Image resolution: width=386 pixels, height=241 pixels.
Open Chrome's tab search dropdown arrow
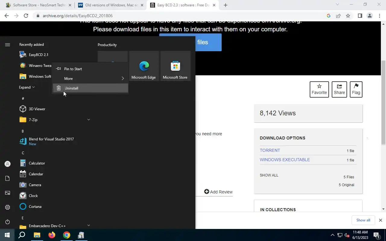pyautogui.click(x=337, y=5)
